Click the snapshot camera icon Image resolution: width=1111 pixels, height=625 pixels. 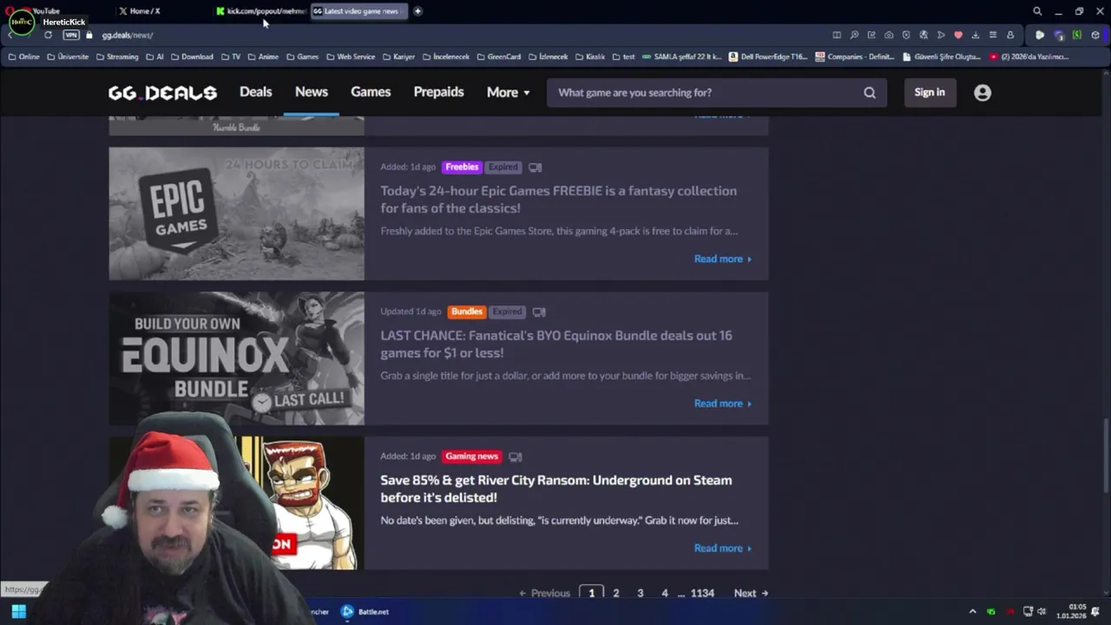(889, 35)
